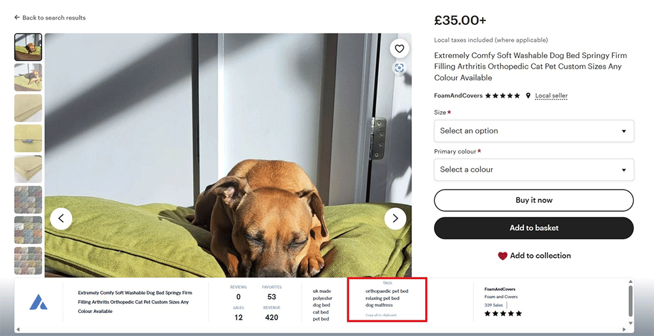
Task: Go to the next product image arrow
Action: point(395,218)
